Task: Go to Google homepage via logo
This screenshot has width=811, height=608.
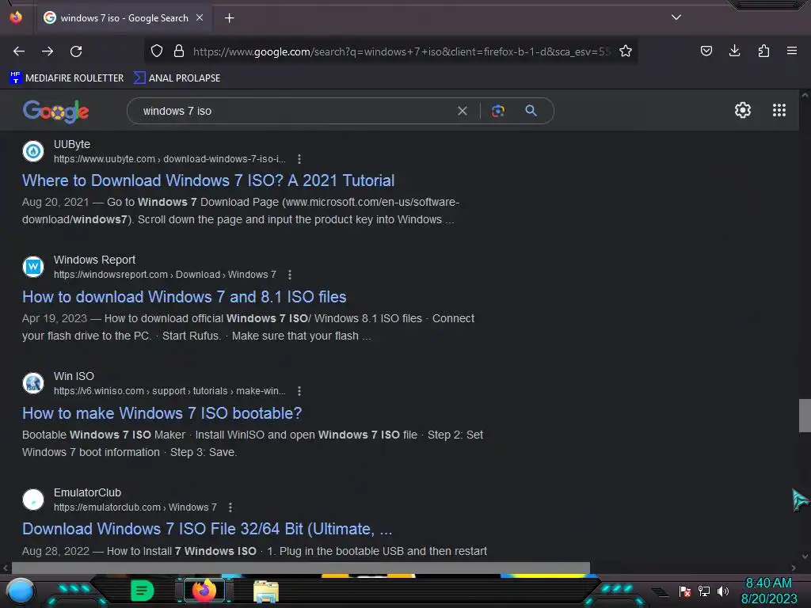Action: click(56, 111)
